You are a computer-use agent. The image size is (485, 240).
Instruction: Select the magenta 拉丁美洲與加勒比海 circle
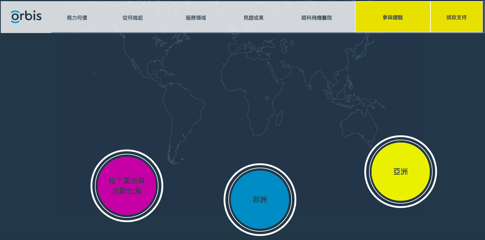(x=127, y=185)
